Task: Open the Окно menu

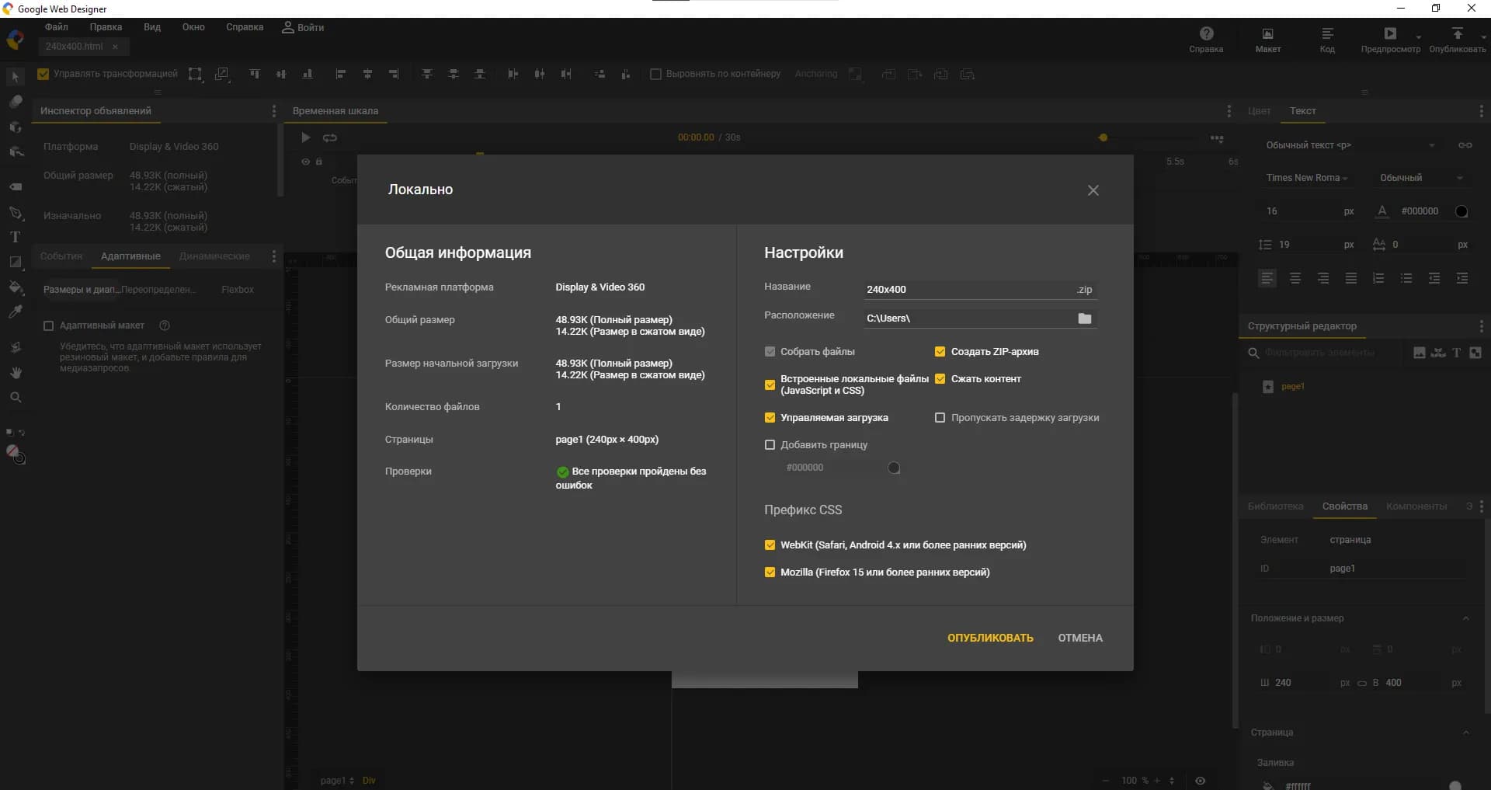Action: point(193,27)
